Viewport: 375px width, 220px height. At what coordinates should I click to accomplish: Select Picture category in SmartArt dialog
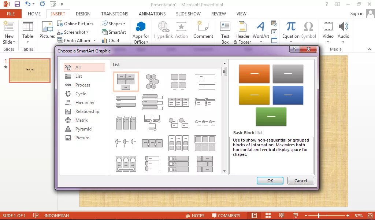(x=85, y=138)
